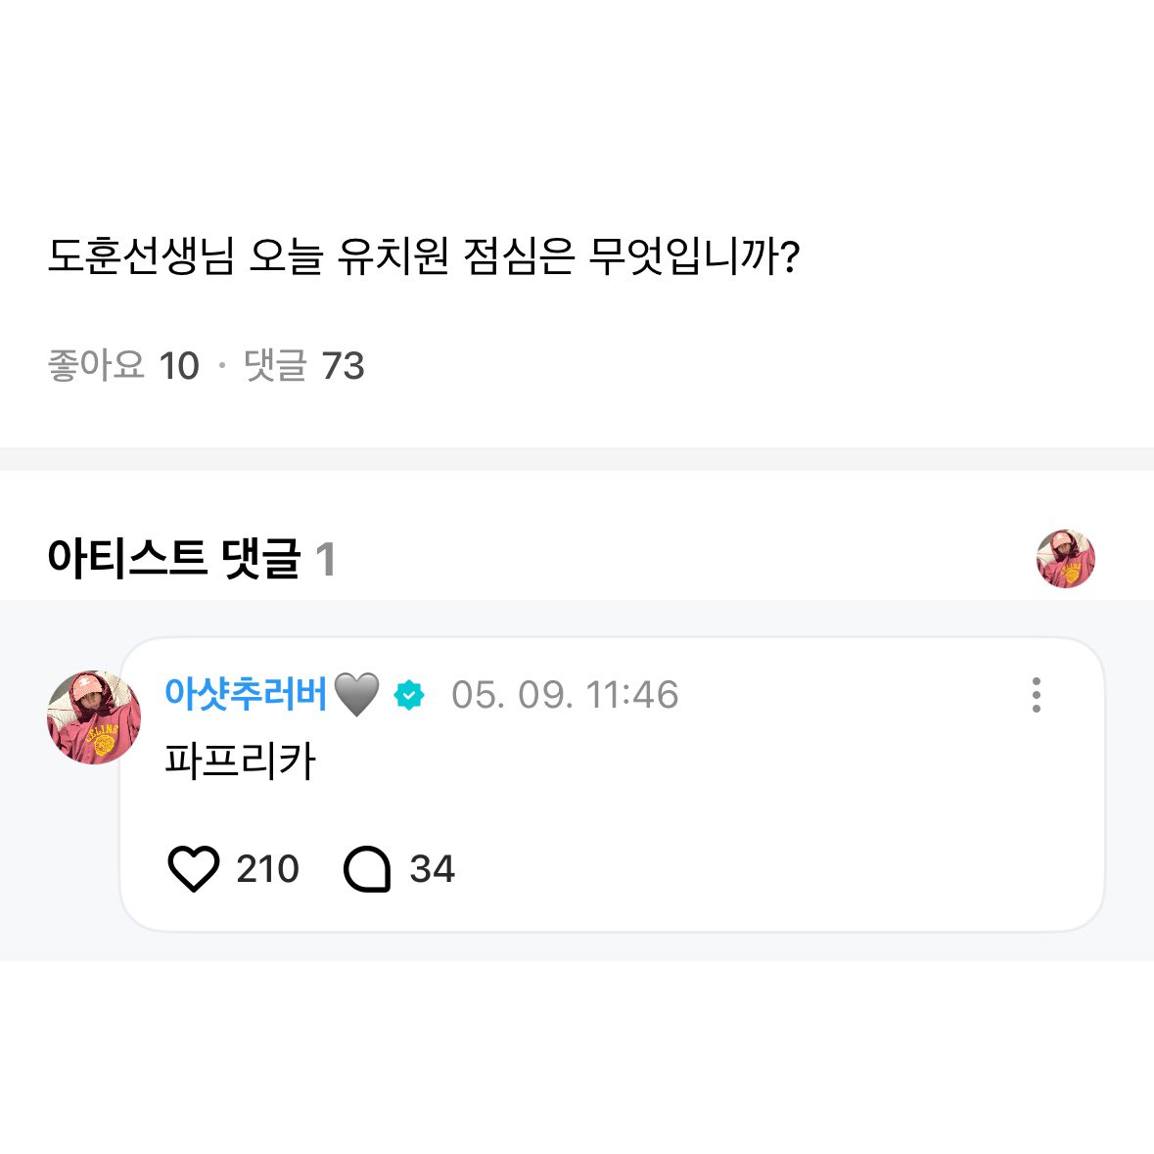Image resolution: width=1154 pixels, height=1154 pixels.
Task: Open replies via speech bubble icon
Action: click(367, 869)
